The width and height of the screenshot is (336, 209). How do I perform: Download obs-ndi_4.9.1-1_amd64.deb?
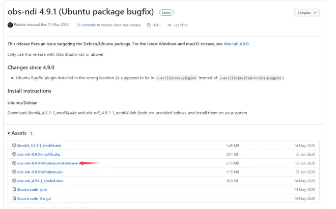[40, 181]
